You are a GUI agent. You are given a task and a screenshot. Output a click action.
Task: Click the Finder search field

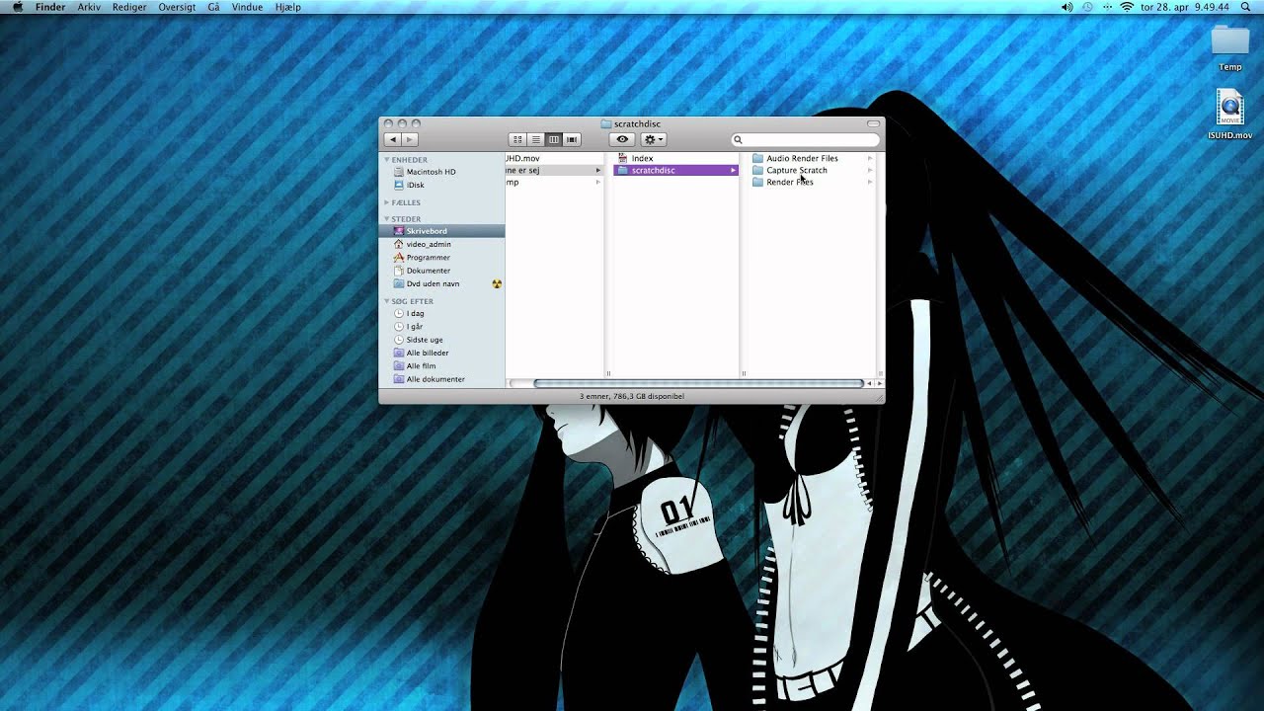pyautogui.click(x=805, y=139)
